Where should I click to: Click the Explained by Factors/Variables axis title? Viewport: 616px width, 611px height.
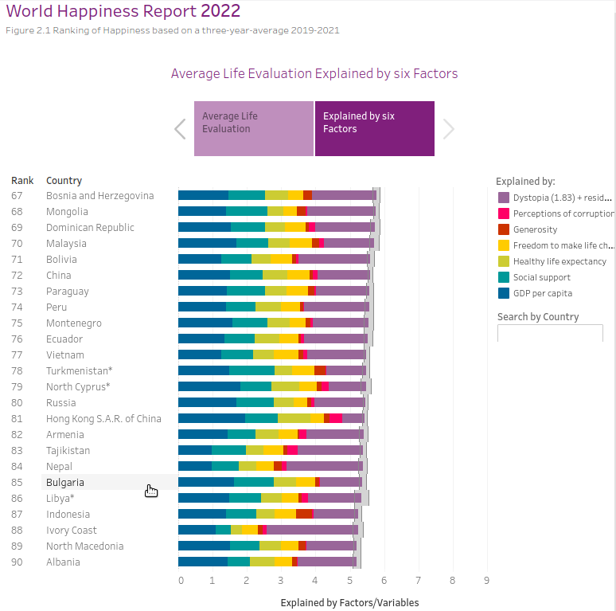pyautogui.click(x=349, y=603)
